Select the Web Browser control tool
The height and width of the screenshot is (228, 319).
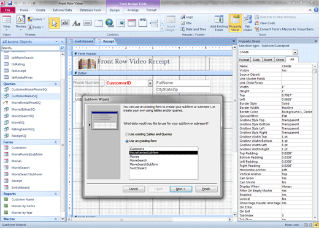coord(121,23)
